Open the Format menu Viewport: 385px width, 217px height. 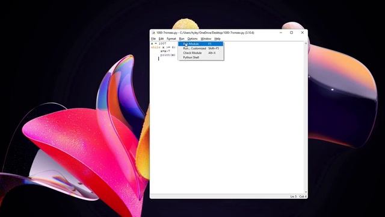click(x=171, y=39)
